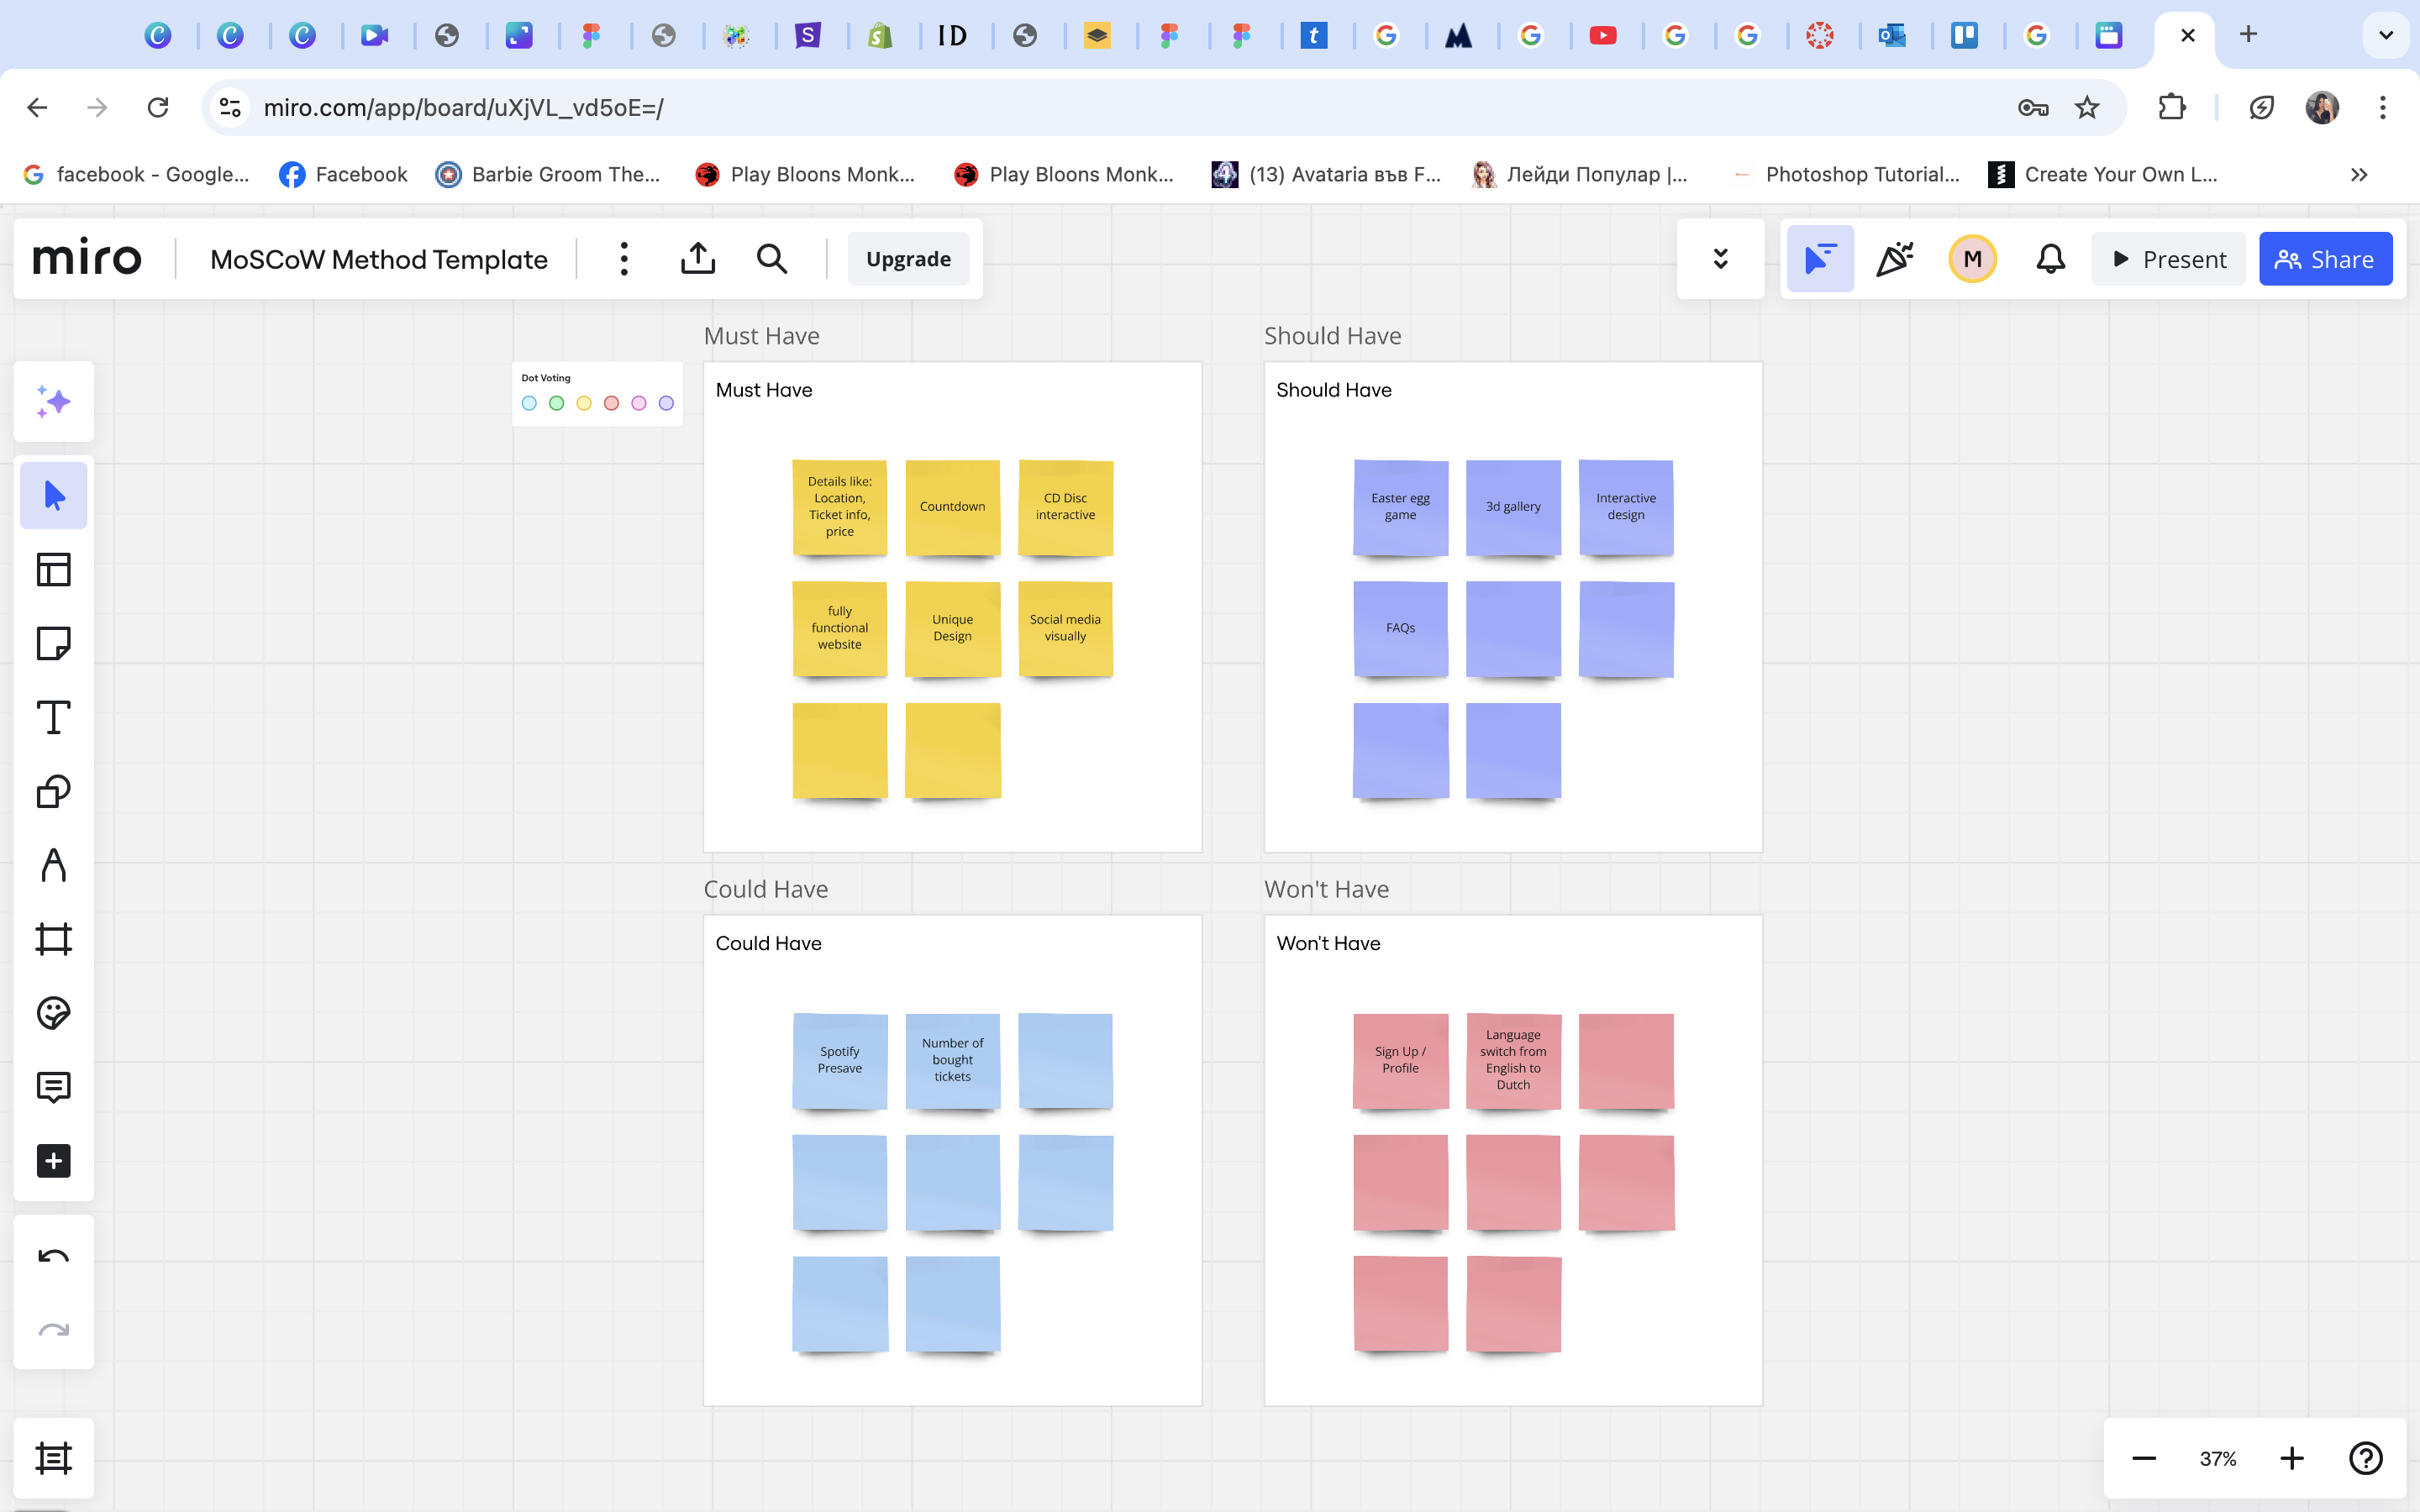The width and height of the screenshot is (2420, 1512).
Task: Expand collapsed toolbar with double chevron
Action: point(1720,259)
